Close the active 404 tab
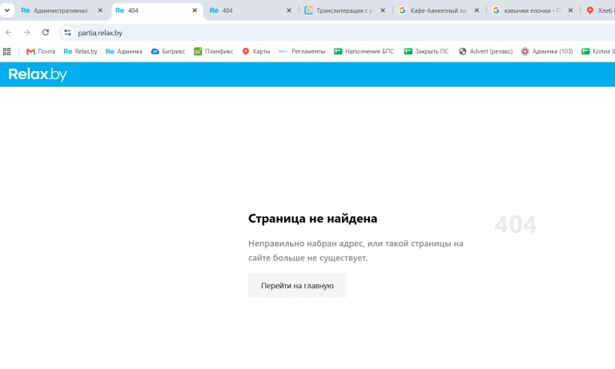 pos(195,10)
